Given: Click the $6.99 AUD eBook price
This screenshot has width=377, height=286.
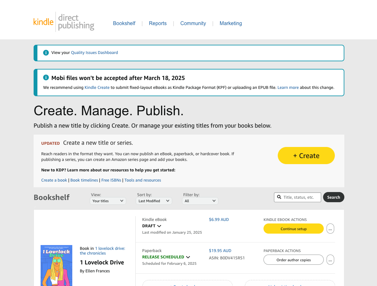Looking at the screenshot, I should pos(219,220).
